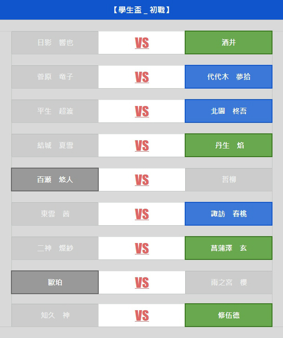Click VS link beside 平生 超渡
This screenshot has height=338, width=283.
pos(142,111)
